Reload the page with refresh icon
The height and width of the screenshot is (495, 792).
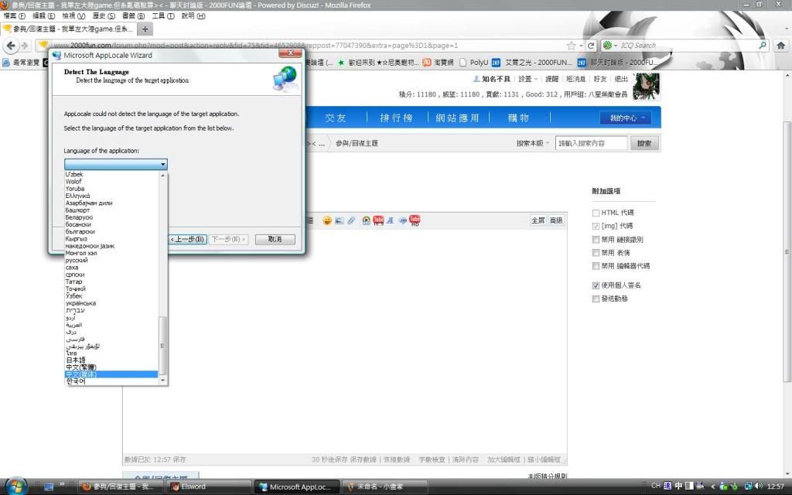point(591,46)
